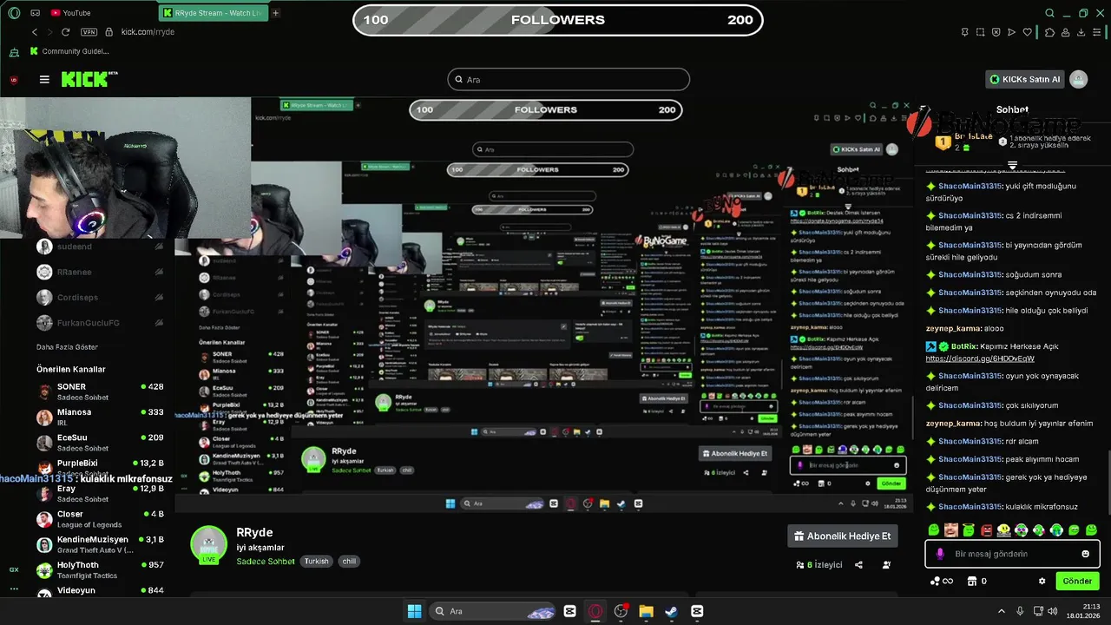The image size is (1111, 625).
Task: Open the discord.gg link in chat
Action: [980, 359]
